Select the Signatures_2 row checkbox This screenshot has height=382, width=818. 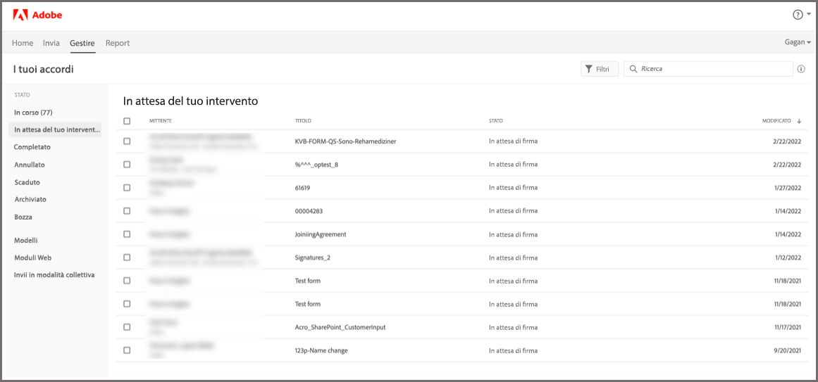(127, 257)
